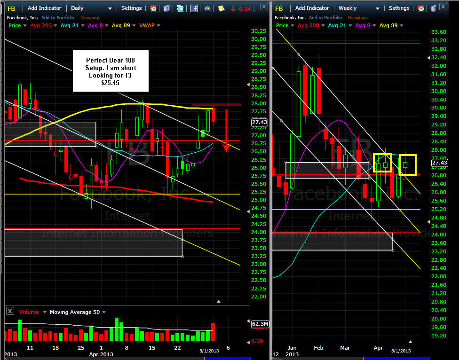The width and height of the screenshot is (459, 360).
Task: Click the camera snapshot icon
Action: pos(208,8)
